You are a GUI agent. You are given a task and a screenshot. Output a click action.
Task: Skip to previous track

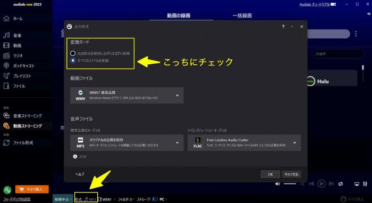[311, 184]
